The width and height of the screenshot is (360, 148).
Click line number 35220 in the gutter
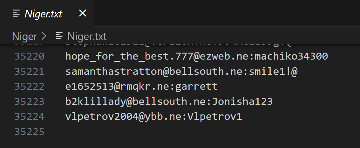(30, 57)
